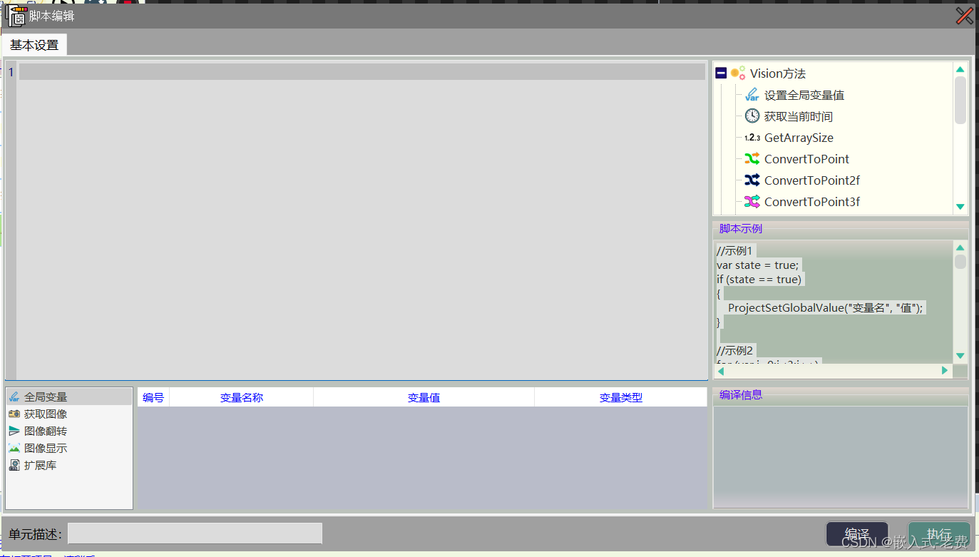Viewport: 979px width, 557px height.
Task: Click the script example scroll right arrow
Action: [x=945, y=371]
